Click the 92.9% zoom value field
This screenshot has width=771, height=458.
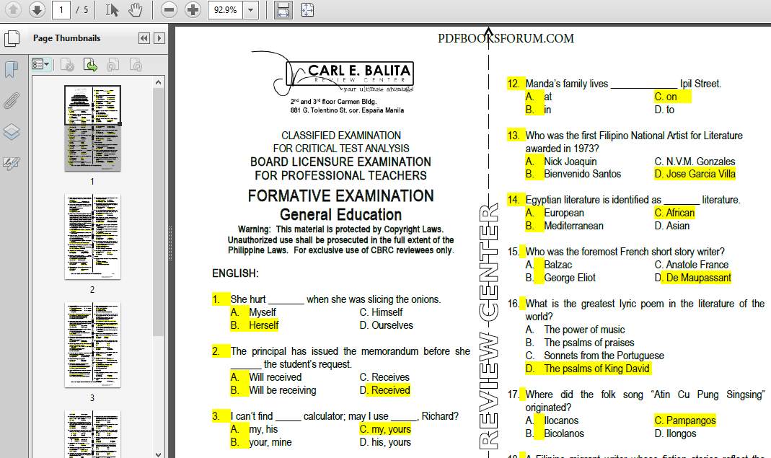click(226, 10)
